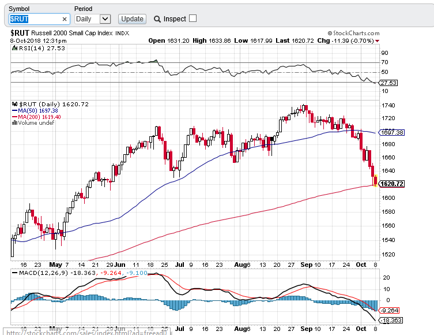434x335 pixels.
Task: Click the Sep label on the price chart axis
Action: click(x=307, y=265)
